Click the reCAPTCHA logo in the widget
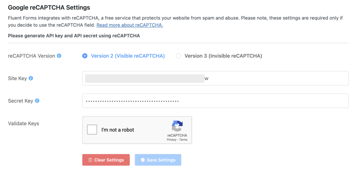356x170 pixels. tap(177, 126)
